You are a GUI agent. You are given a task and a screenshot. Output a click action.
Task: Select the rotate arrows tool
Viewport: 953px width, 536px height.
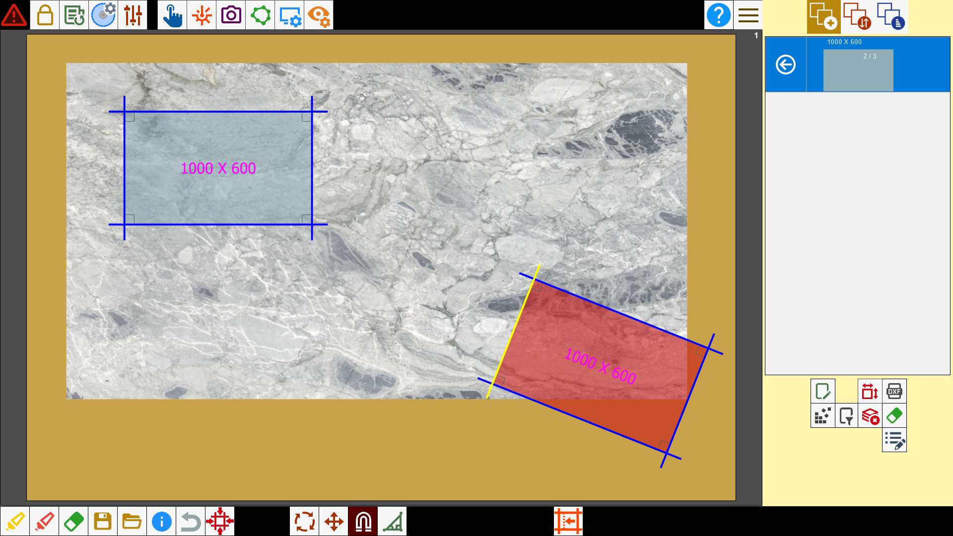coord(304,521)
